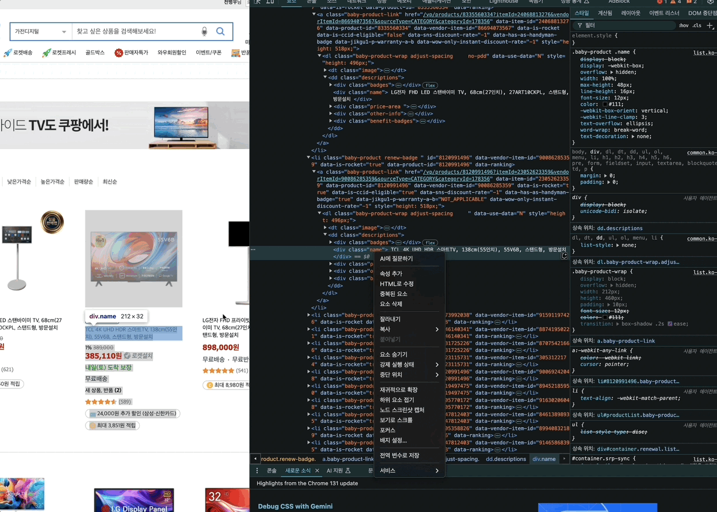This screenshot has height=512, width=717.
Task: Collapse the dd class descriptions node of selected product
Action: [326, 235]
